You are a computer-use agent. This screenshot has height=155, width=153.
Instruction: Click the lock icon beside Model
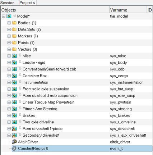pyautogui.click(x=15, y=15)
